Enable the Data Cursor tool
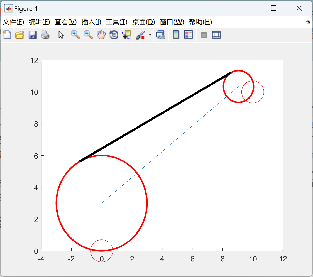This screenshot has width=313, height=277. [x=127, y=35]
